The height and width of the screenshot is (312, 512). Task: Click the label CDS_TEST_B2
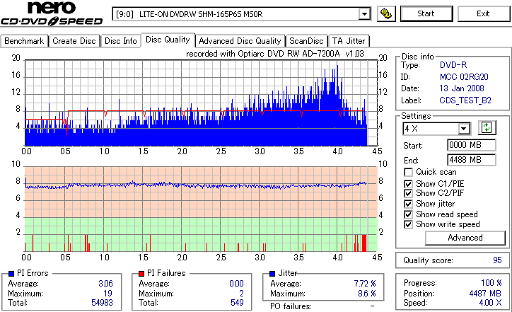[x=465, y=100]
